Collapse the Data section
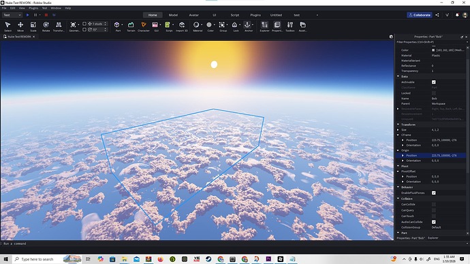470x264 pixels. (x=398, y=76)
